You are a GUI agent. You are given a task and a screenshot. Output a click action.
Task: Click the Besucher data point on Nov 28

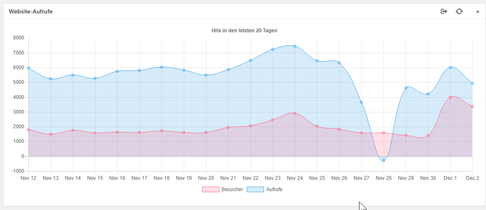click(x=383, y=133)
